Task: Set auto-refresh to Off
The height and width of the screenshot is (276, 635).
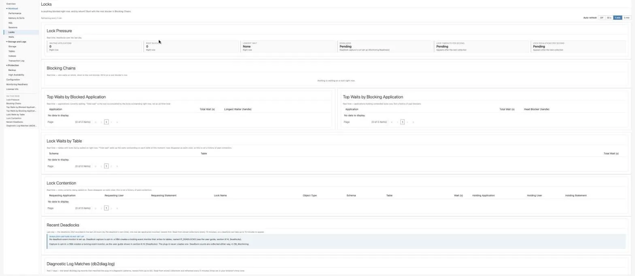Action: point(602,18)
